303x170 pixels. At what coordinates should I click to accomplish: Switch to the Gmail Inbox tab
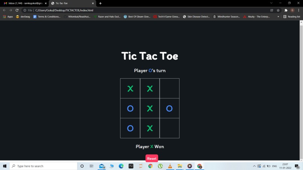(25, 3)
